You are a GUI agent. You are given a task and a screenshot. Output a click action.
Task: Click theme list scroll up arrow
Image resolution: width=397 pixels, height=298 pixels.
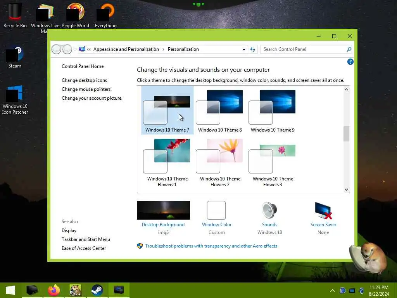coord(346,89)
